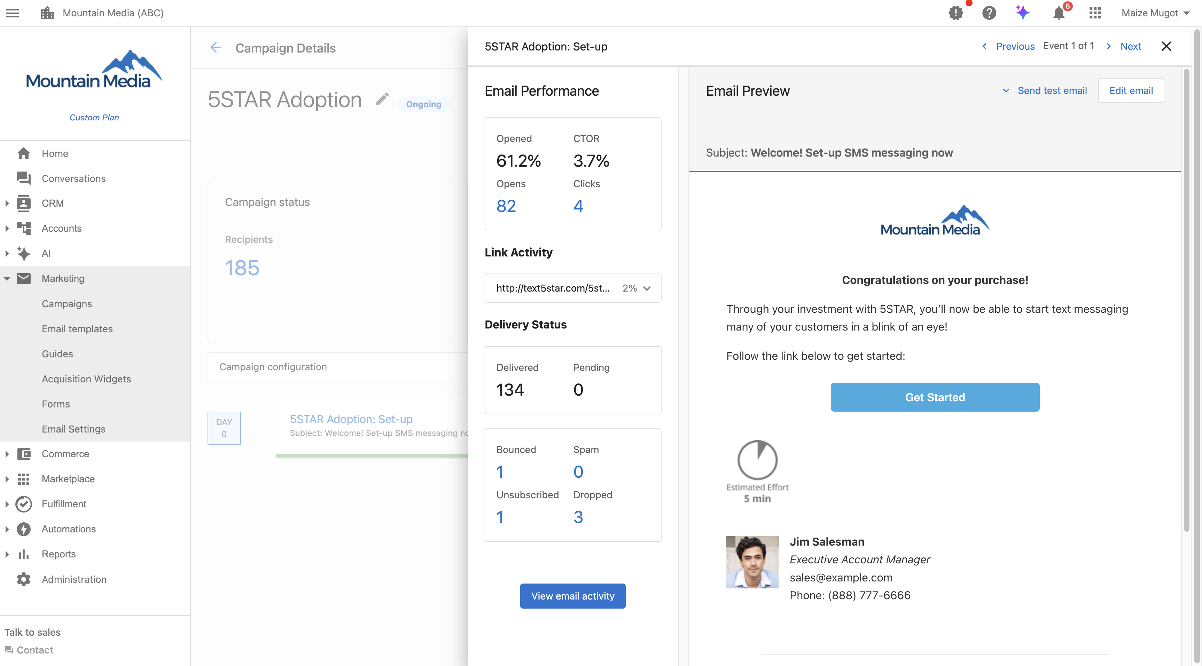Click the Jim Salesman profile photo
The width and height of the screenshot is (1202, 666).
(x=752, y=562)
